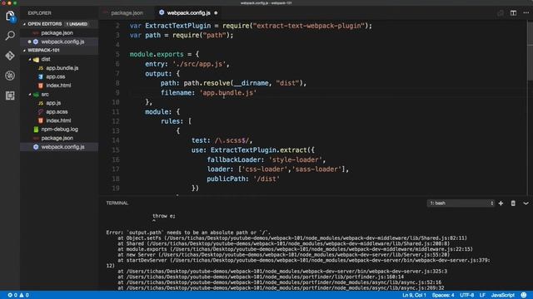
Task: Add a new terminal with the plus icon
Action: [x=501, y=203]
